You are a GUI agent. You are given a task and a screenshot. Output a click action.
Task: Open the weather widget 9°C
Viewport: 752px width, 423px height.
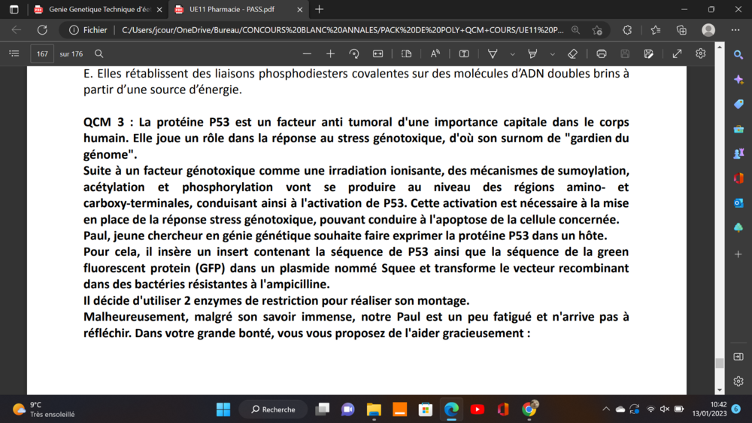[x=43, y=409]
